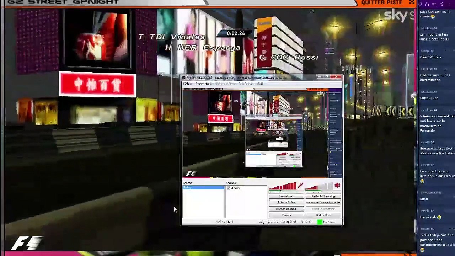The width and height of the screenshot is (455, 256).
Task: Click the OBS preview thumbnail
Action: coord(262,132)
